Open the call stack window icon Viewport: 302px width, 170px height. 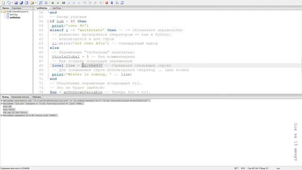117,3
